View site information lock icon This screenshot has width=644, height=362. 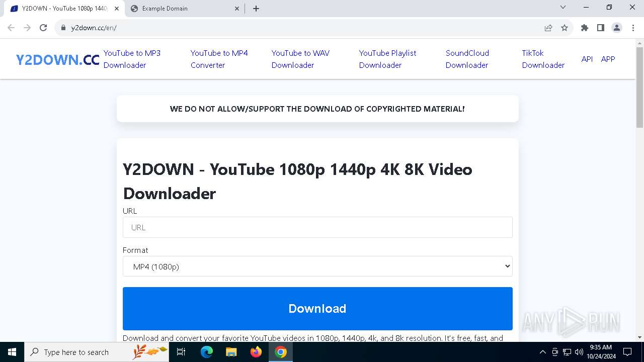point(63,28)
